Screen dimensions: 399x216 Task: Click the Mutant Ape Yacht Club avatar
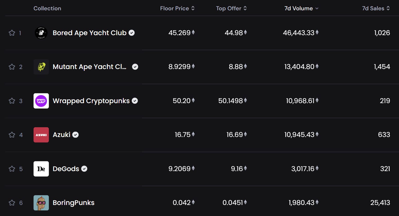pos(41,67)
